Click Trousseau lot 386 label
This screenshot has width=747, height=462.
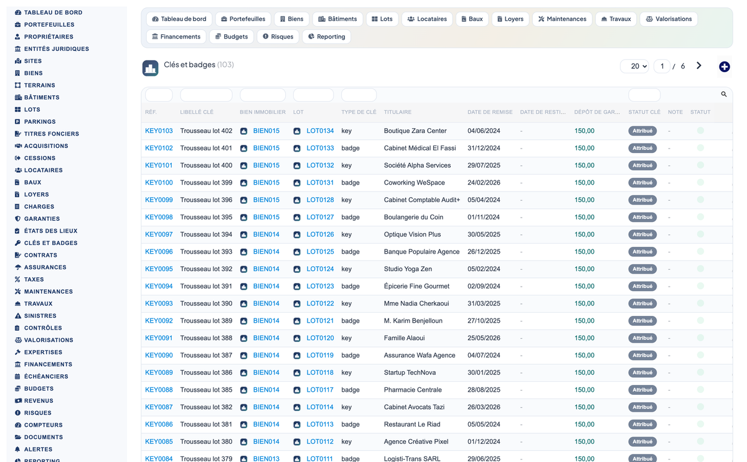tap(206, 372)
